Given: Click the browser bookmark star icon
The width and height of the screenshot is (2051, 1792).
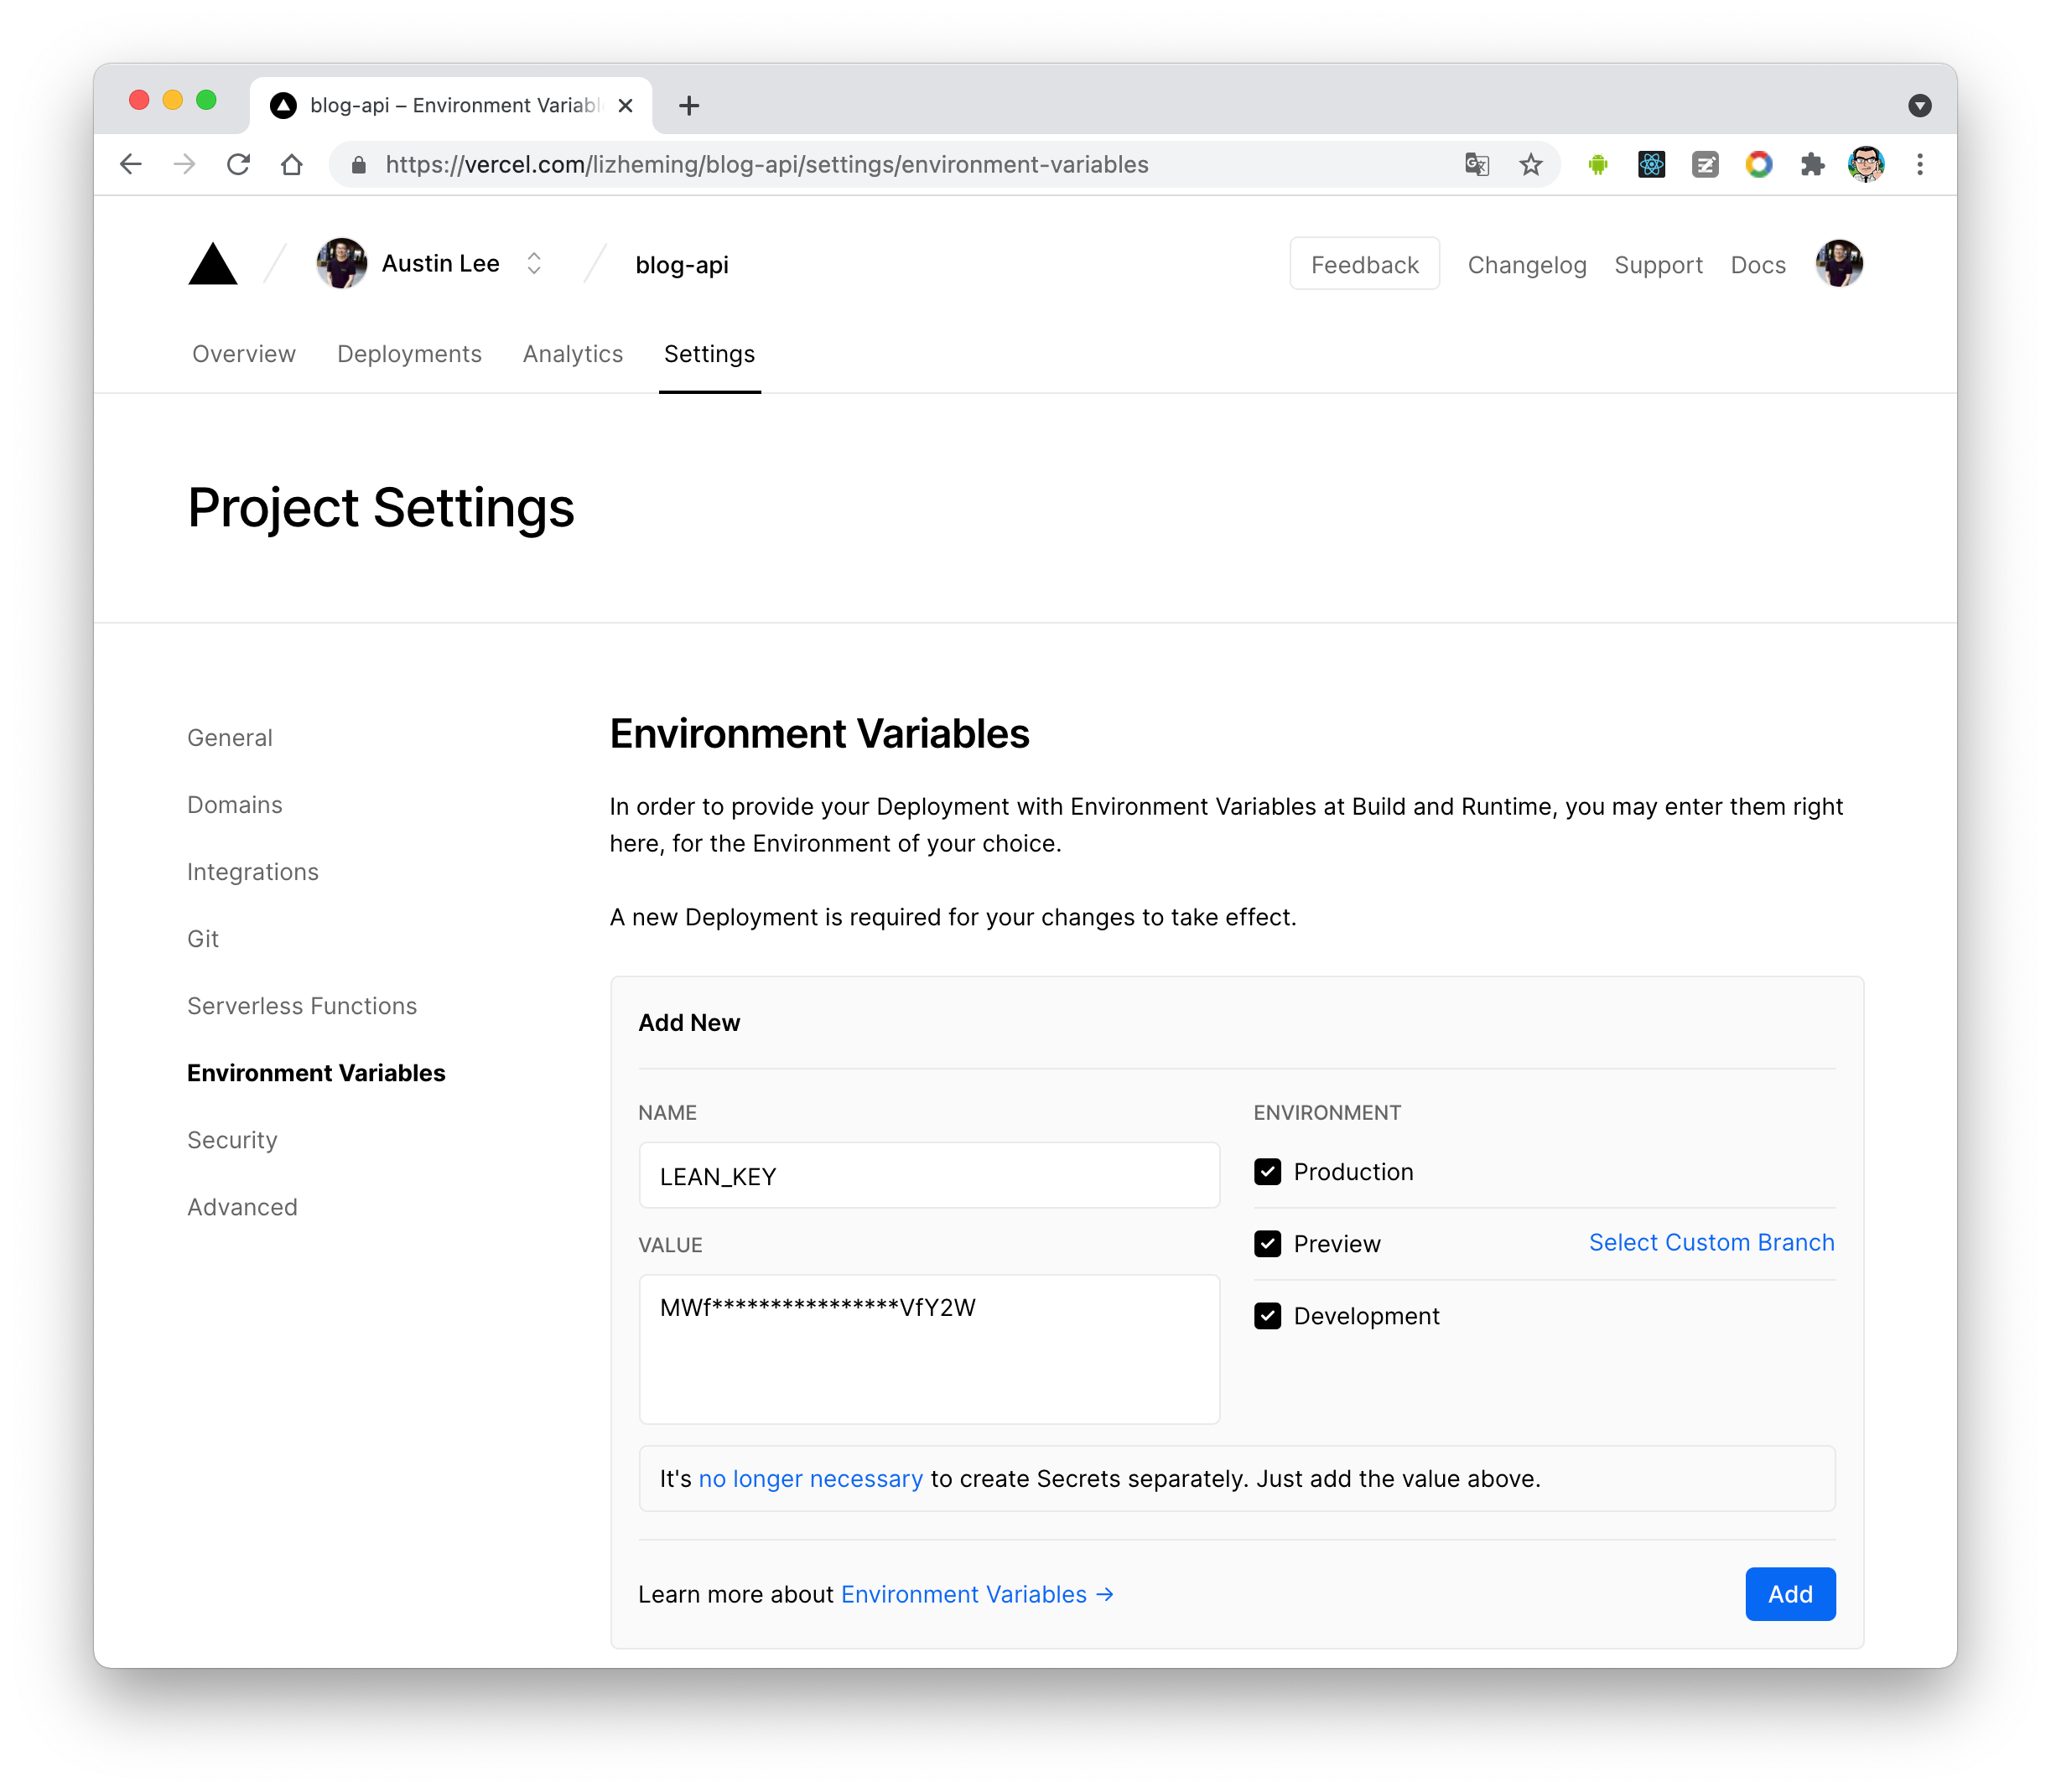Looking at the screenshot, I should tap(1529, 163).
